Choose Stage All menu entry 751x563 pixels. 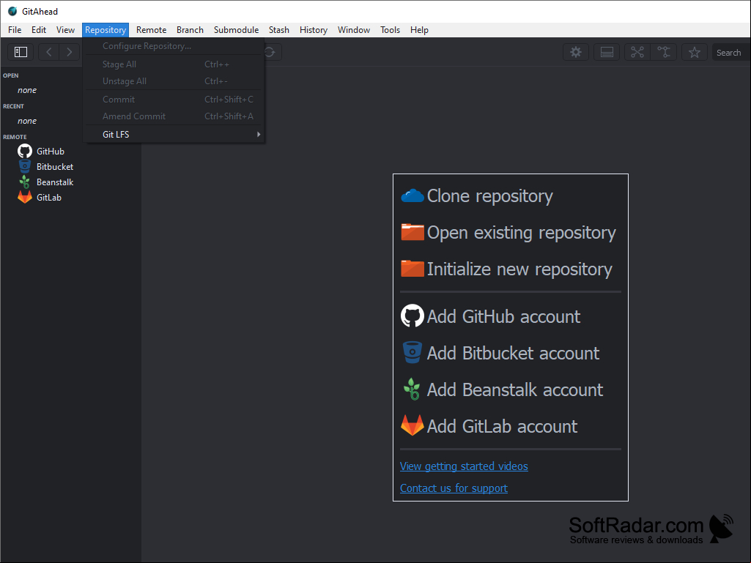coord(174,64)
